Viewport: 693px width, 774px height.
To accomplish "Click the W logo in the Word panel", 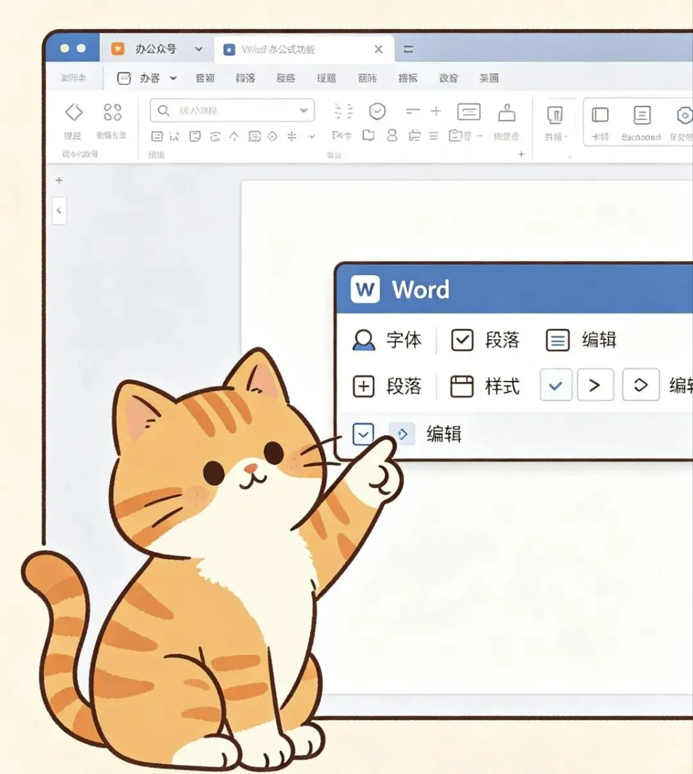I will 365,289.
